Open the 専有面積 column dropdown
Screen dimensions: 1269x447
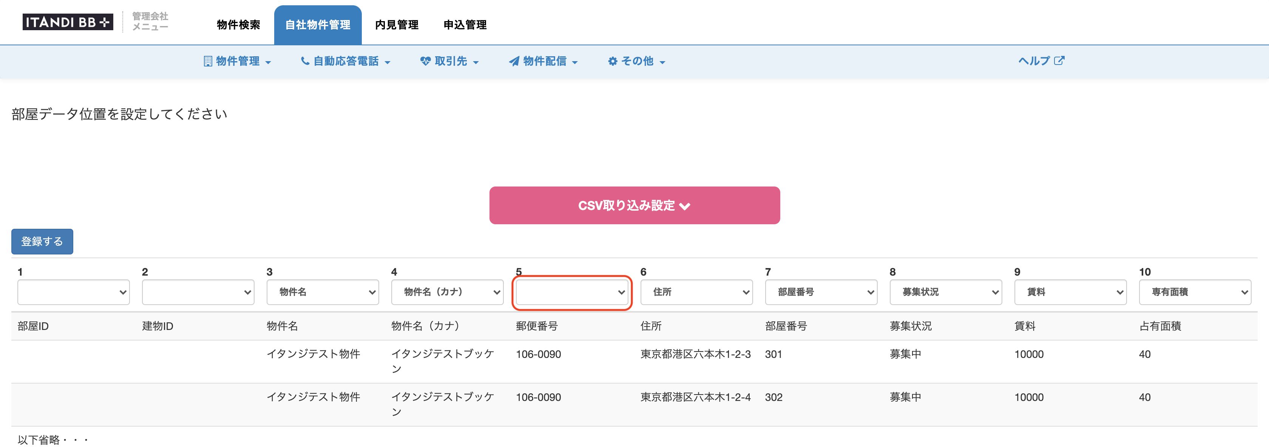point(1195,293)
